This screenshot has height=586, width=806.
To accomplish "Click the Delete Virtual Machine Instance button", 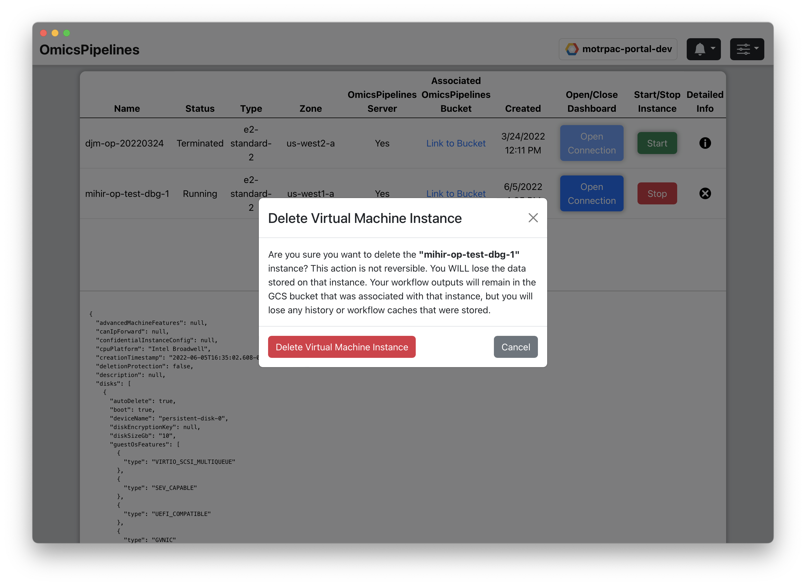I will tap(342, 347).
